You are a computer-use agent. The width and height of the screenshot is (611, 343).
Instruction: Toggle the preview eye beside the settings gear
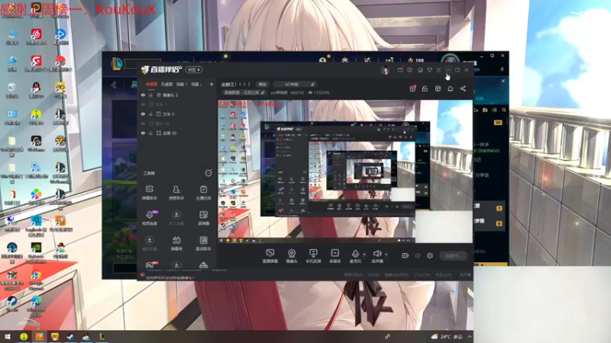pos(418,255)
